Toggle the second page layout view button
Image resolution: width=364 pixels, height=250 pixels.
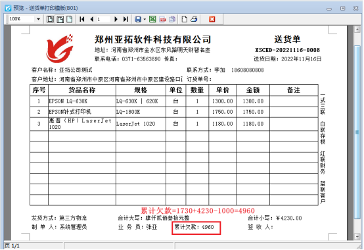[60, 19]
